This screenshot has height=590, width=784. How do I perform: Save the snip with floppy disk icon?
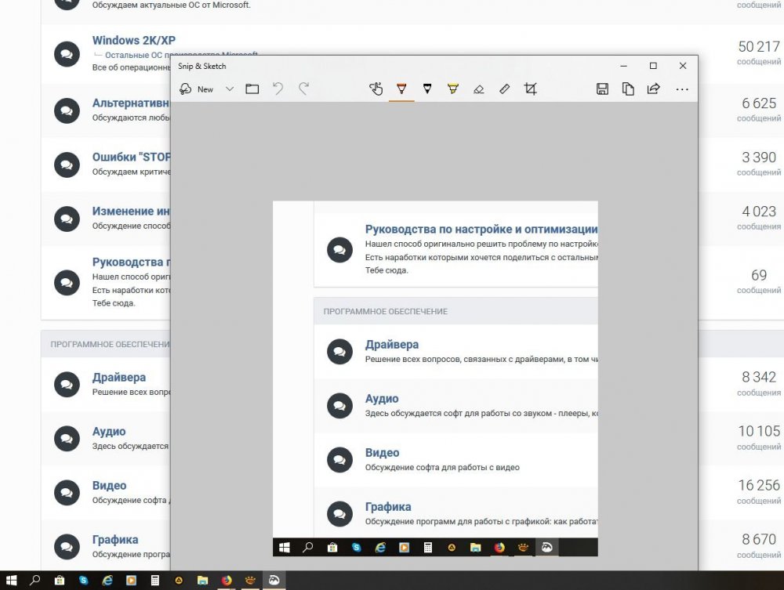pos(602,89)
